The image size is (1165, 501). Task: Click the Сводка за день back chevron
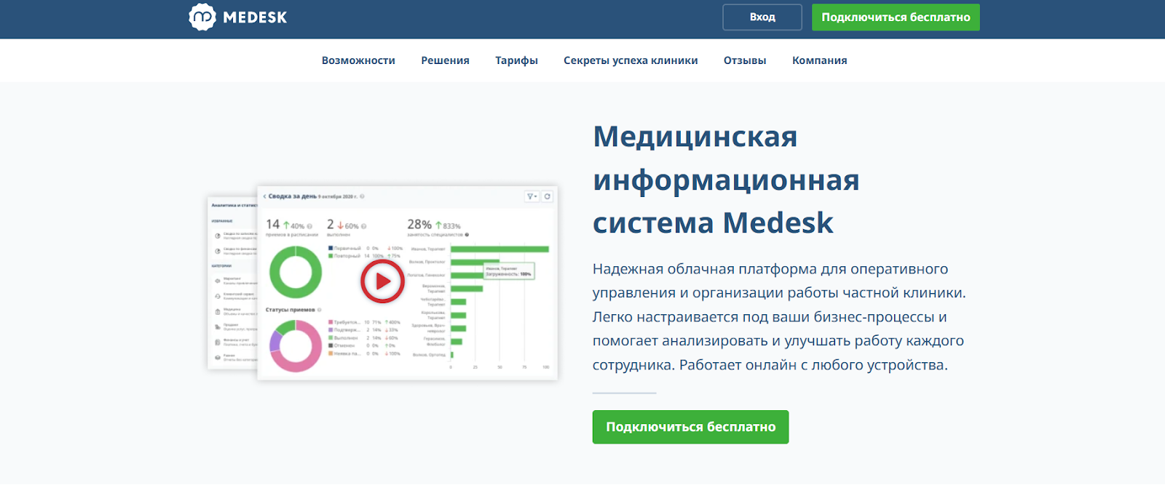click(x=264, y=196)
